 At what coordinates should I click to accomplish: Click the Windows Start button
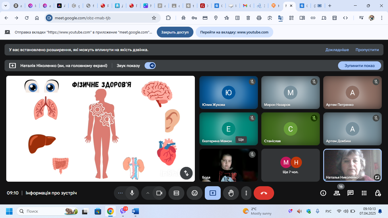coord(9,211)
